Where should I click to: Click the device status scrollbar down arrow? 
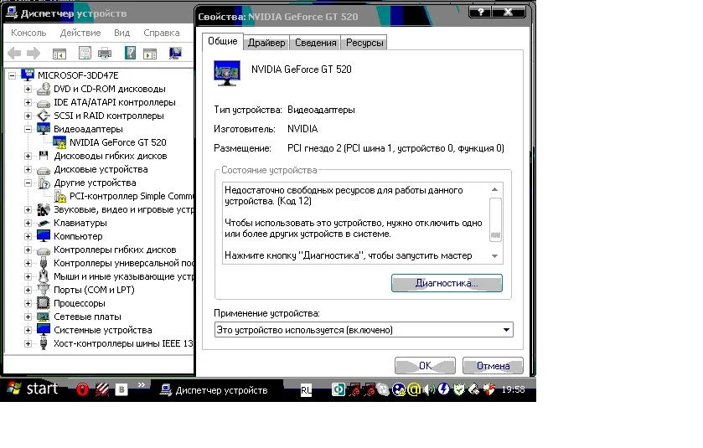(x=495, y=256)
